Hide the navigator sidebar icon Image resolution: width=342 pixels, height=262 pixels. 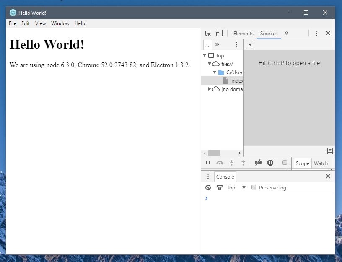[249, 45]
